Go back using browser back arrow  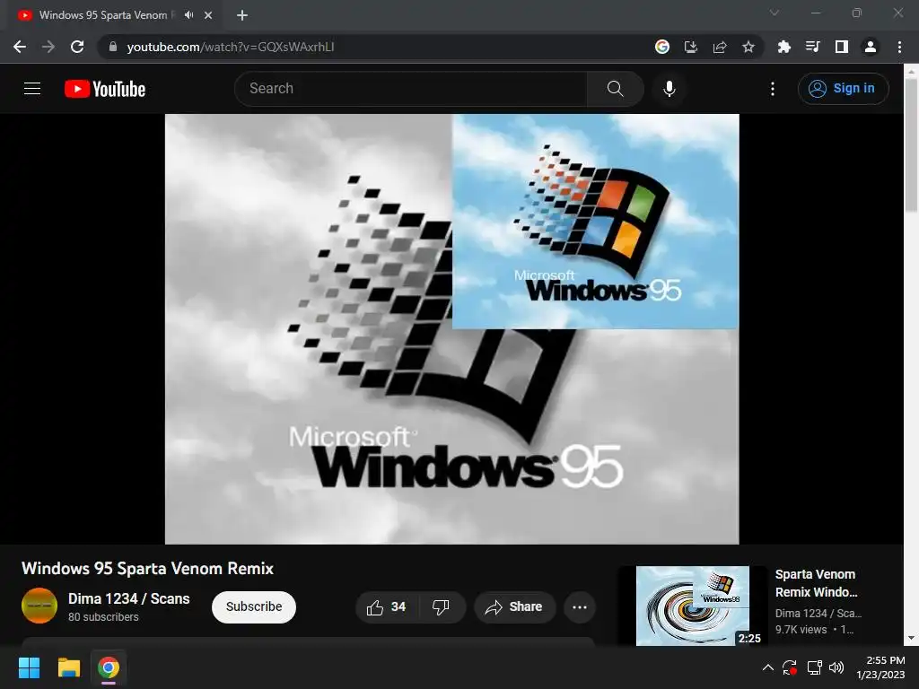point(20,47)
